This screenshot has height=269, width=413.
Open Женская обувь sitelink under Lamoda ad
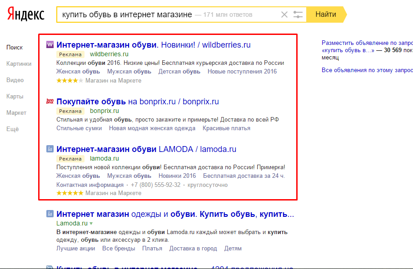[78, 176]
